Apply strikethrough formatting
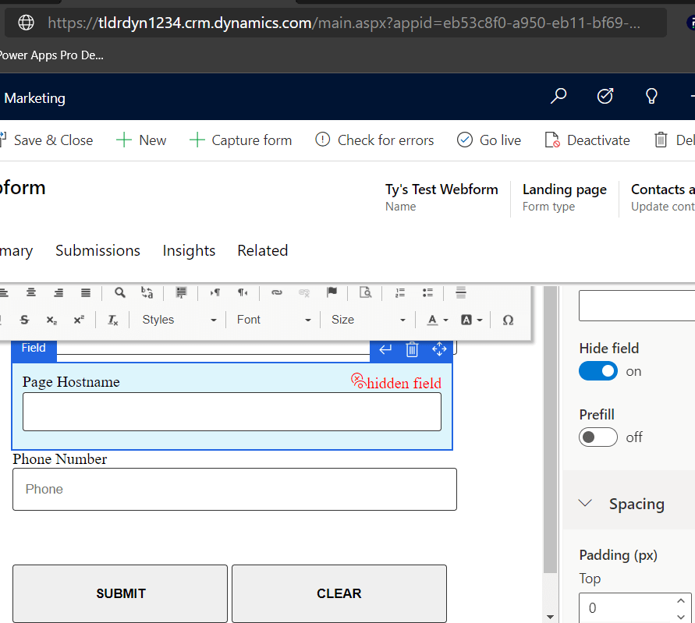The image size is (695, 623). pos(24,320)
